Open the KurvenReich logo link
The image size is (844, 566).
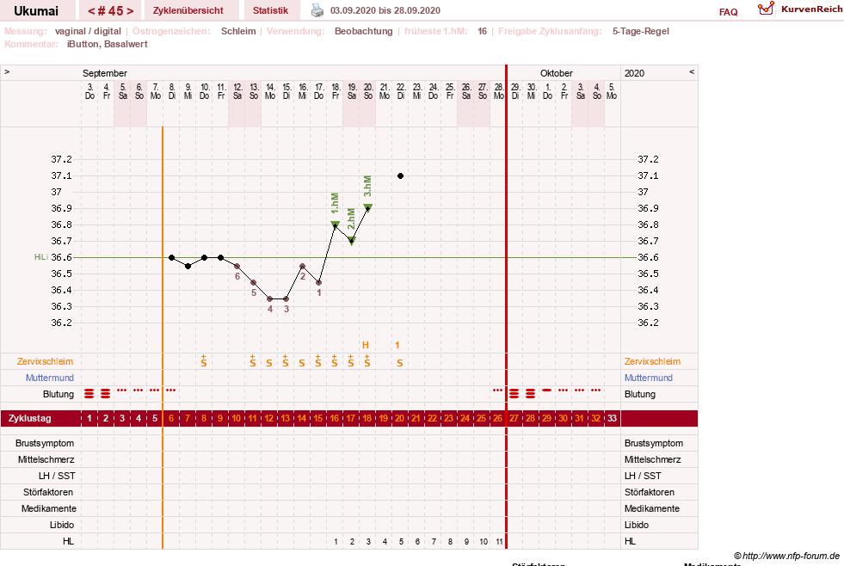[800, 9]
